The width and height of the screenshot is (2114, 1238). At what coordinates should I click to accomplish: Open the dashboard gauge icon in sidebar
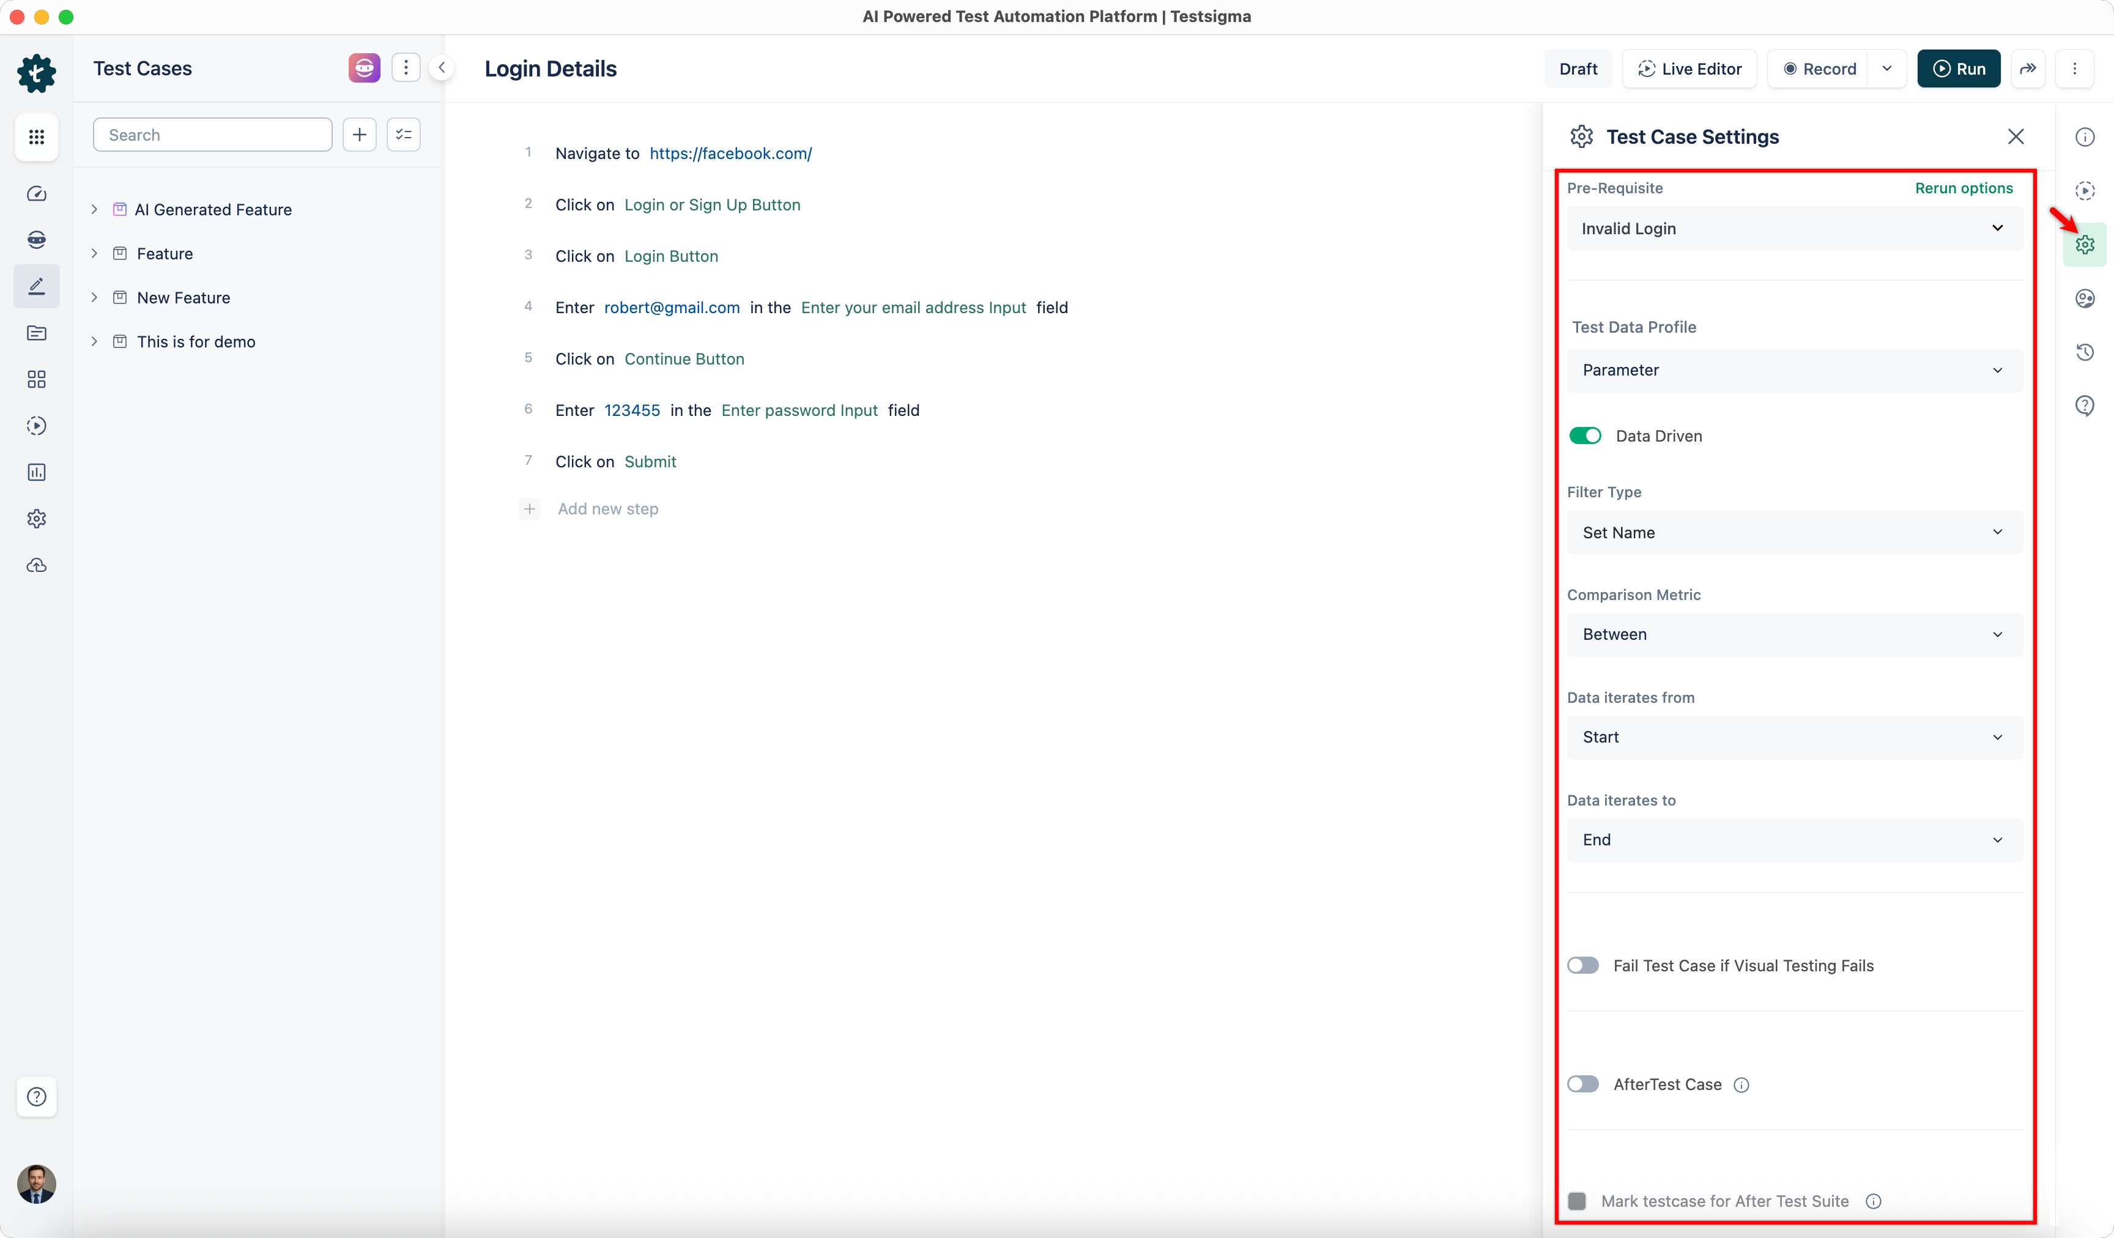(36, 194)
